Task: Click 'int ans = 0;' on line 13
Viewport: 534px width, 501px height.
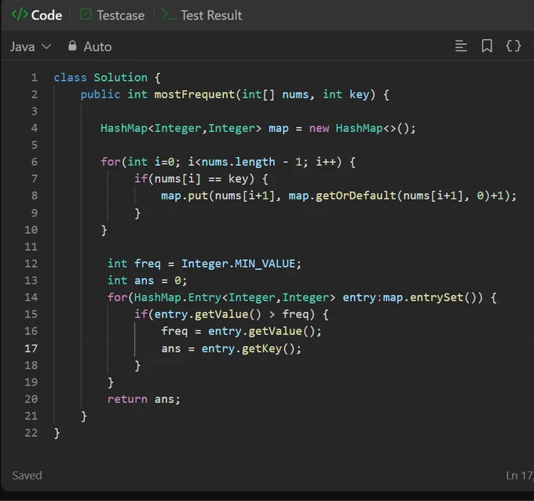Action: coord(147,280)
